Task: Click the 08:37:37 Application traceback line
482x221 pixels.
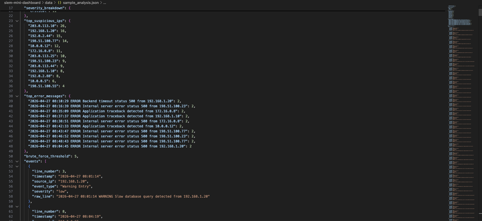Action: (x=109, y=116)
